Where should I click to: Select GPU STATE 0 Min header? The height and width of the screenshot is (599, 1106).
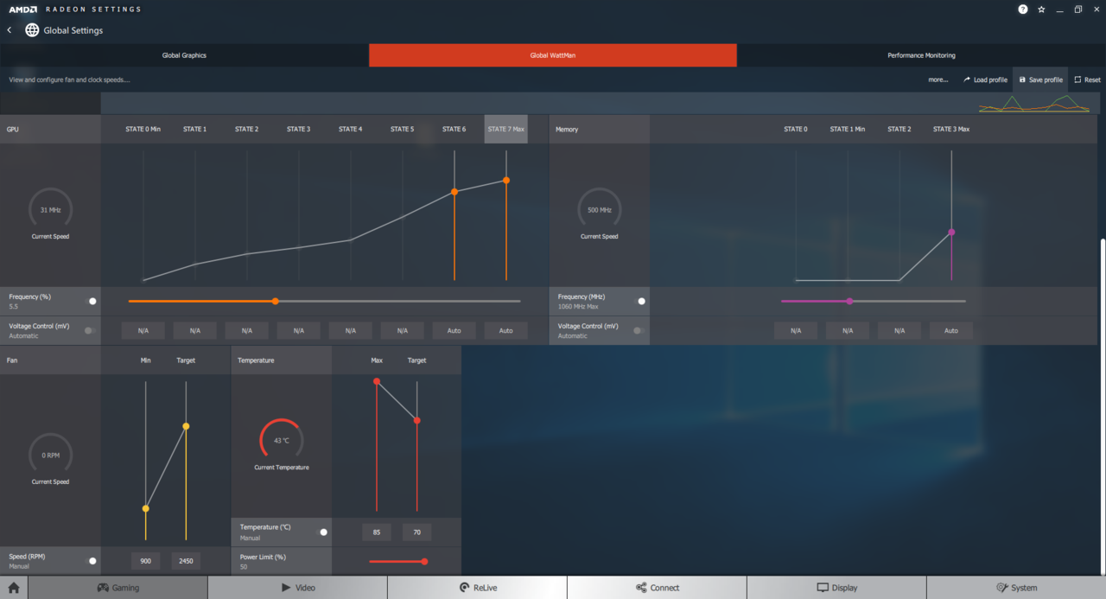(143, 129)
